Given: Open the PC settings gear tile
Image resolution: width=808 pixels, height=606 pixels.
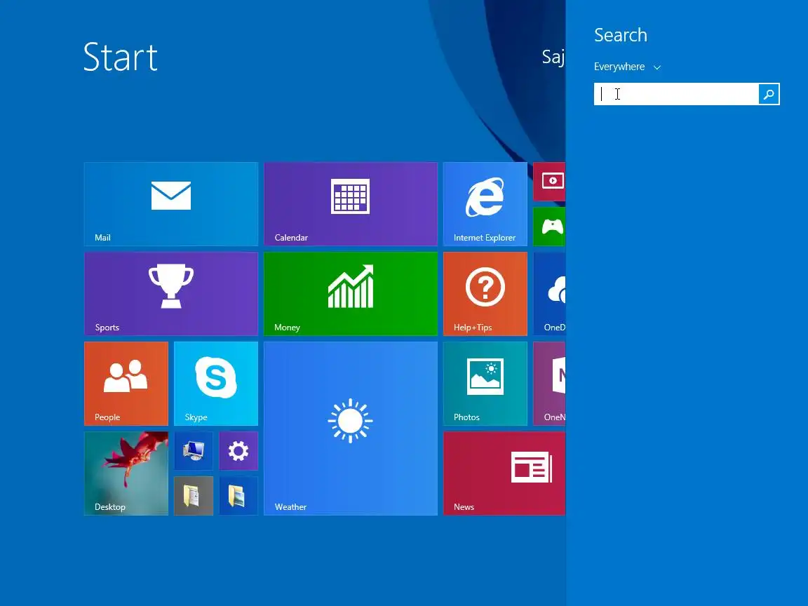Looking at the screenshot, I should [238, 451].
